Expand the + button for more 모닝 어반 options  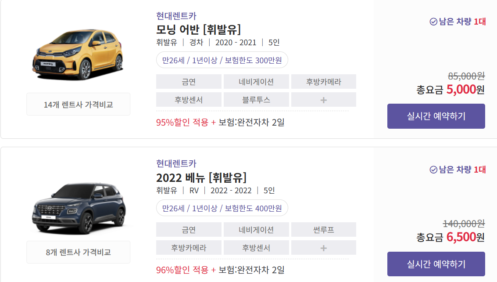pos(323,99)
